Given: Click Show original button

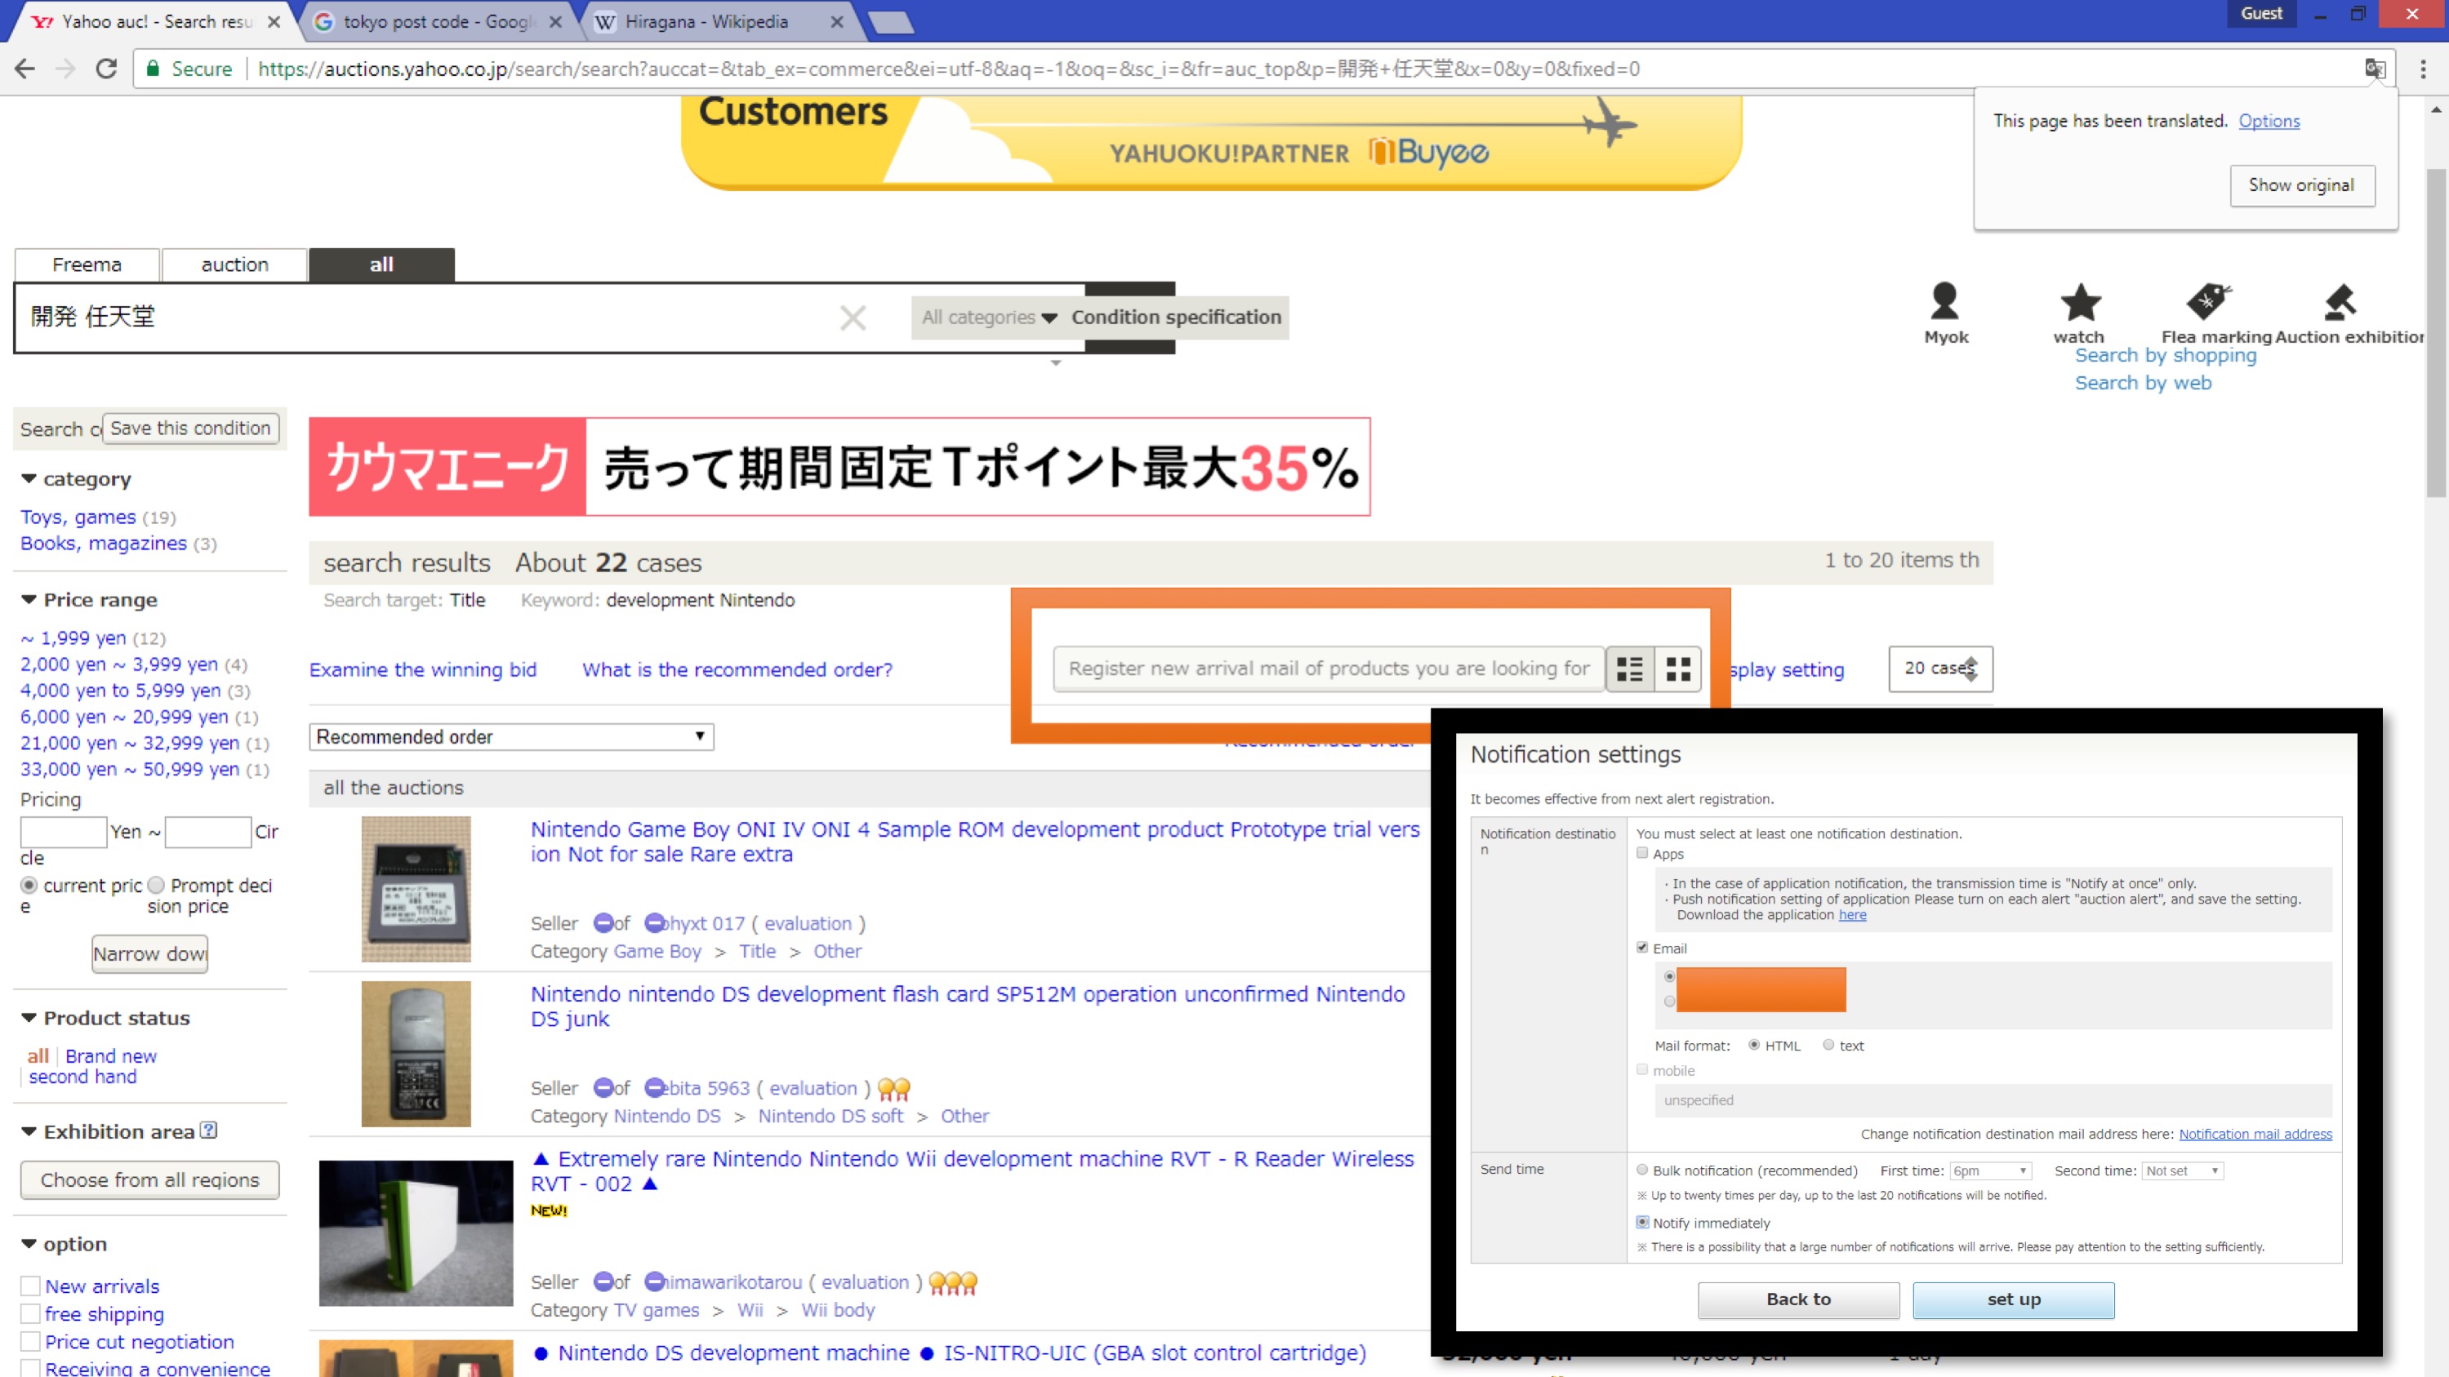Looking at the screenshot, I should (2302, 185).
